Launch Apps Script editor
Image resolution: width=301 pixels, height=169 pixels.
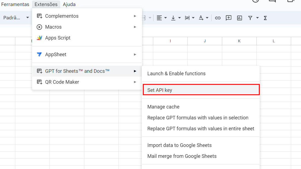point(87,38)
